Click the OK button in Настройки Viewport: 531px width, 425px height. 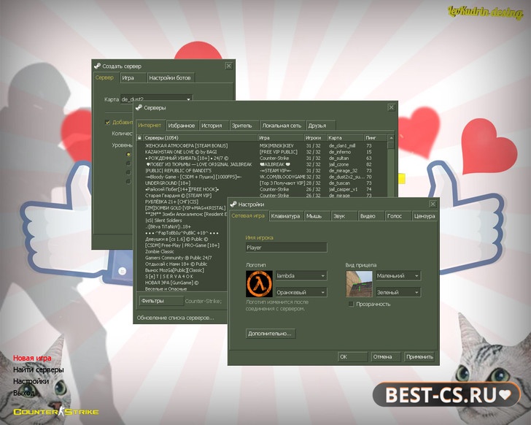352,357
